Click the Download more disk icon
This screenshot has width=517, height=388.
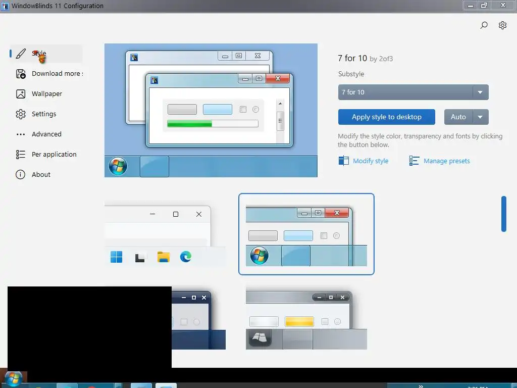pos(21,74)
